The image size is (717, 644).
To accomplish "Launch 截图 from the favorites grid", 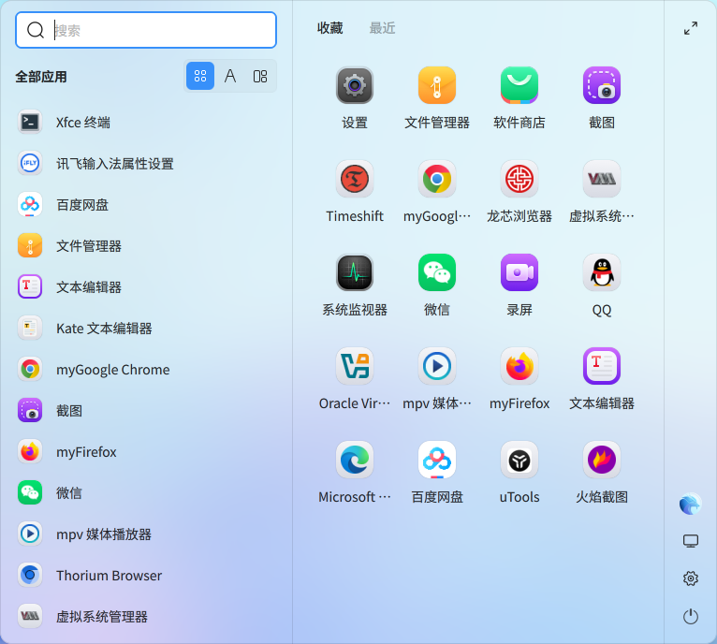I will point(601,85).
